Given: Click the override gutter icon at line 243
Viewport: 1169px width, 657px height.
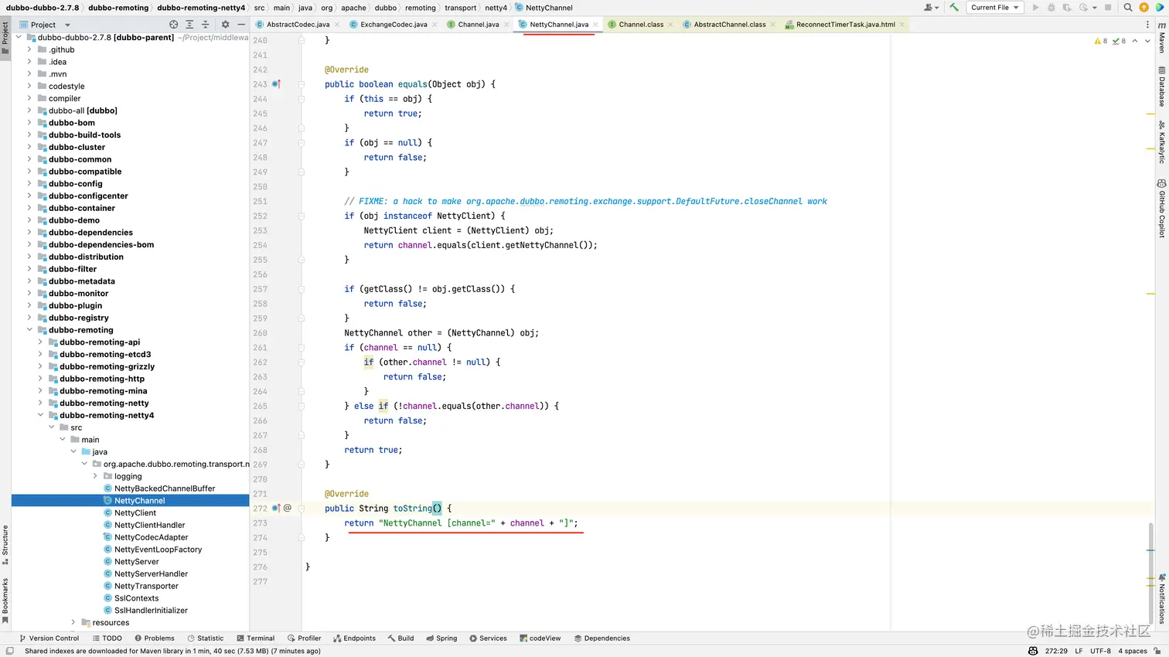Looking at the screenshot, I should tap(276, 84).
